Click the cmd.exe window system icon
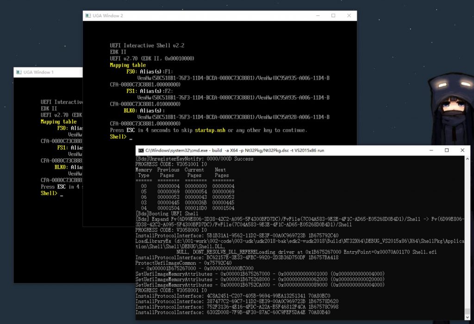 click(141, 150)
